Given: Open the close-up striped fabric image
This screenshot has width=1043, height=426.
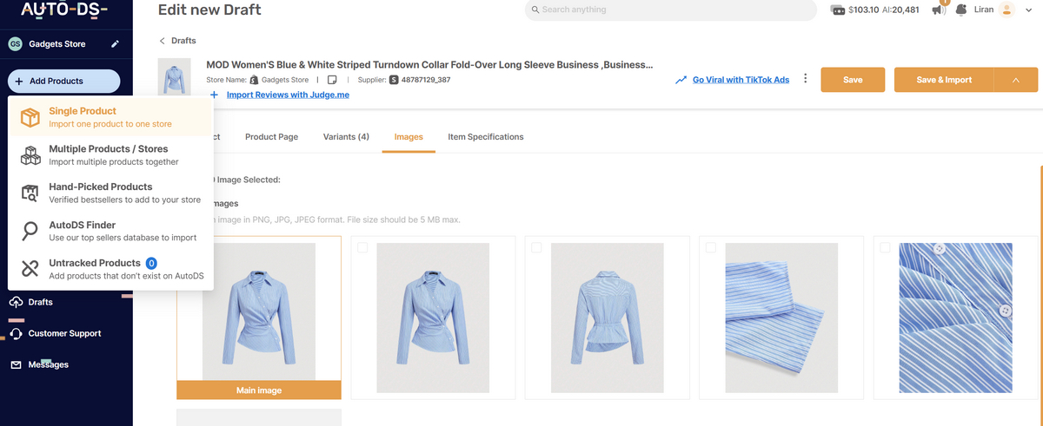Looking at the screenshot, I should click(x=956, y=318).
